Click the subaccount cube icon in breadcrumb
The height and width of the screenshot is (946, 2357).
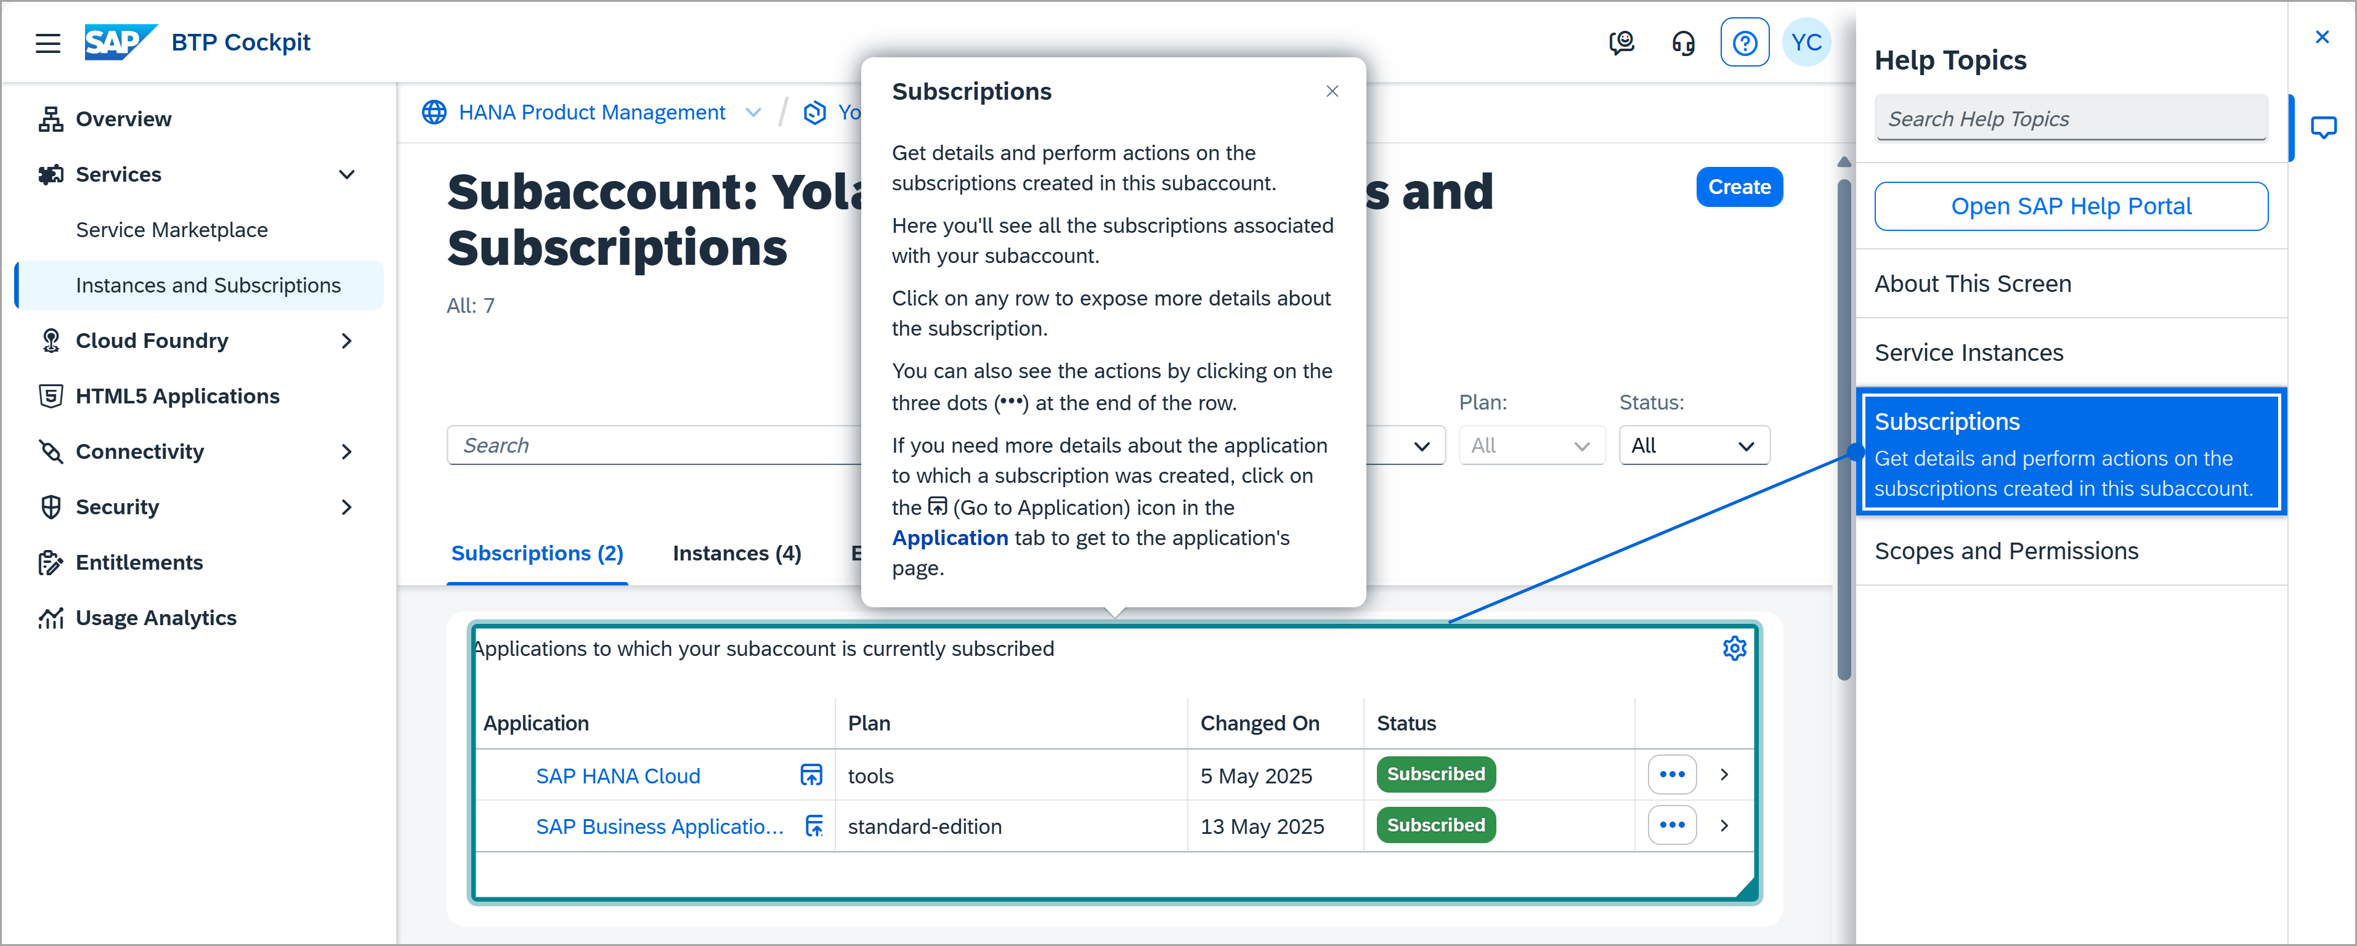click(x=814, y=111)
